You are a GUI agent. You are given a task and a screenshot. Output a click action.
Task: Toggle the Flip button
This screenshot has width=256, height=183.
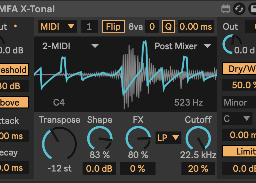tap(113, 27)
